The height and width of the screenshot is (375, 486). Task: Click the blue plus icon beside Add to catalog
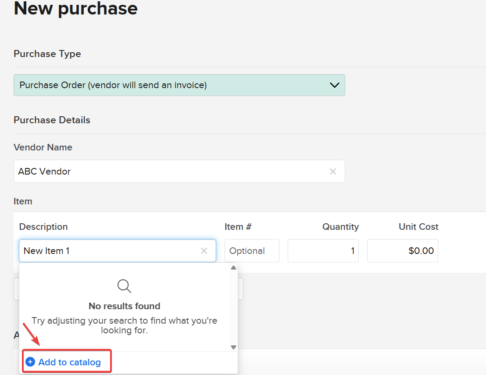[30, 362]
